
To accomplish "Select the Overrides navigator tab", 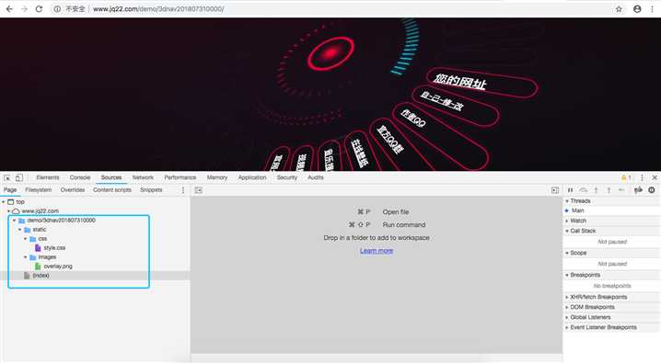I will 73,190.
